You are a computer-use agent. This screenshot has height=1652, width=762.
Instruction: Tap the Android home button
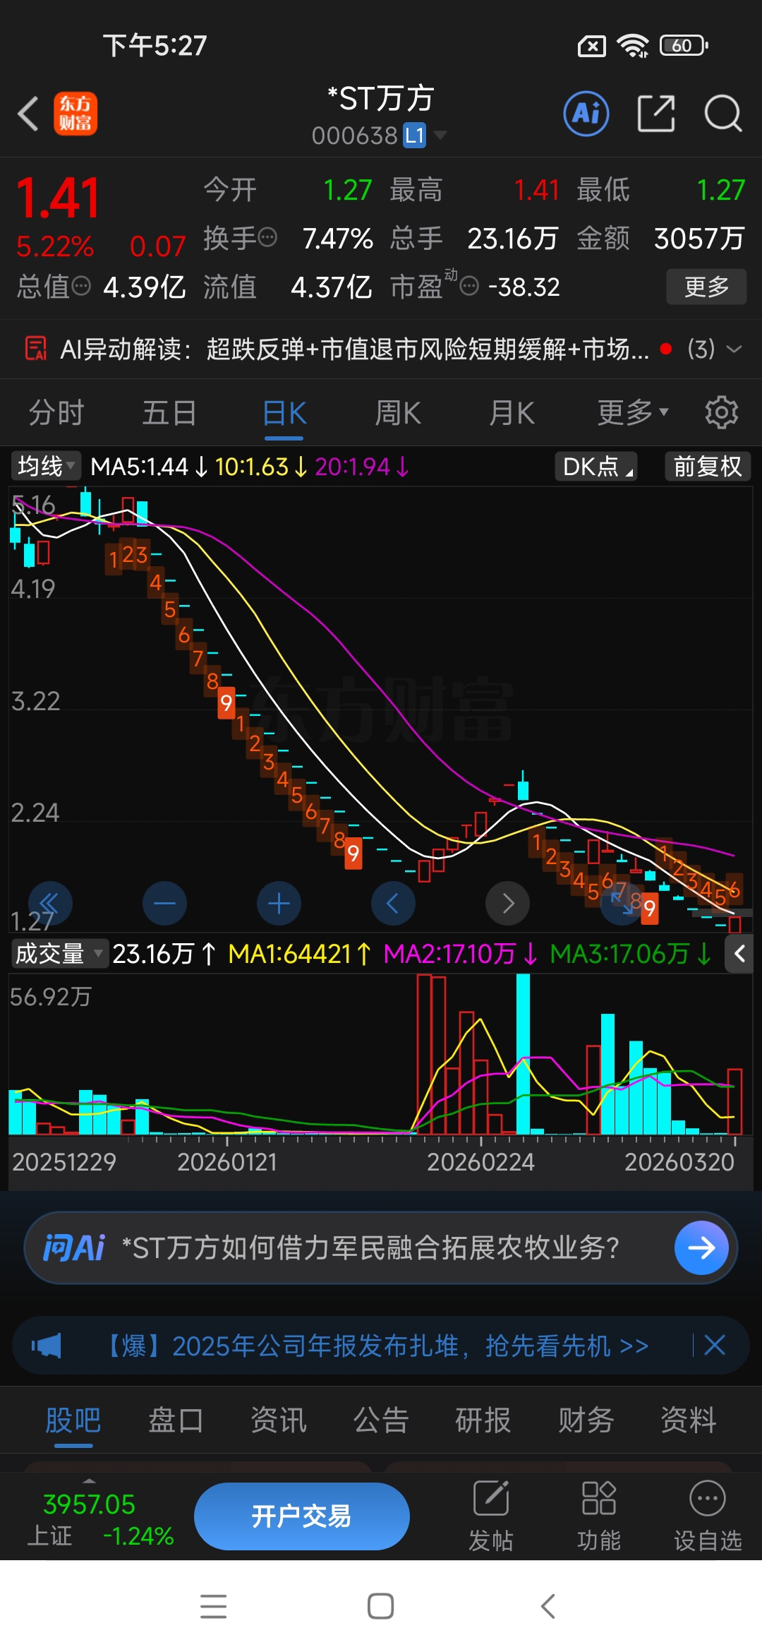[380, 1606]
